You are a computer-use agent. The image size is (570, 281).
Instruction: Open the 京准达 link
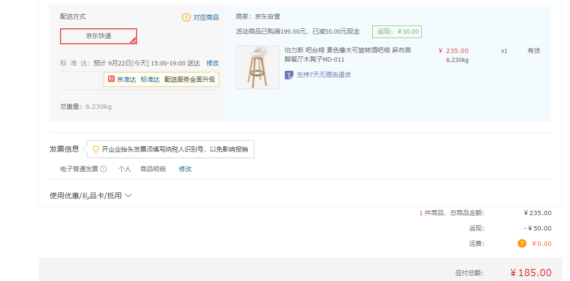(x=127, y=79)
